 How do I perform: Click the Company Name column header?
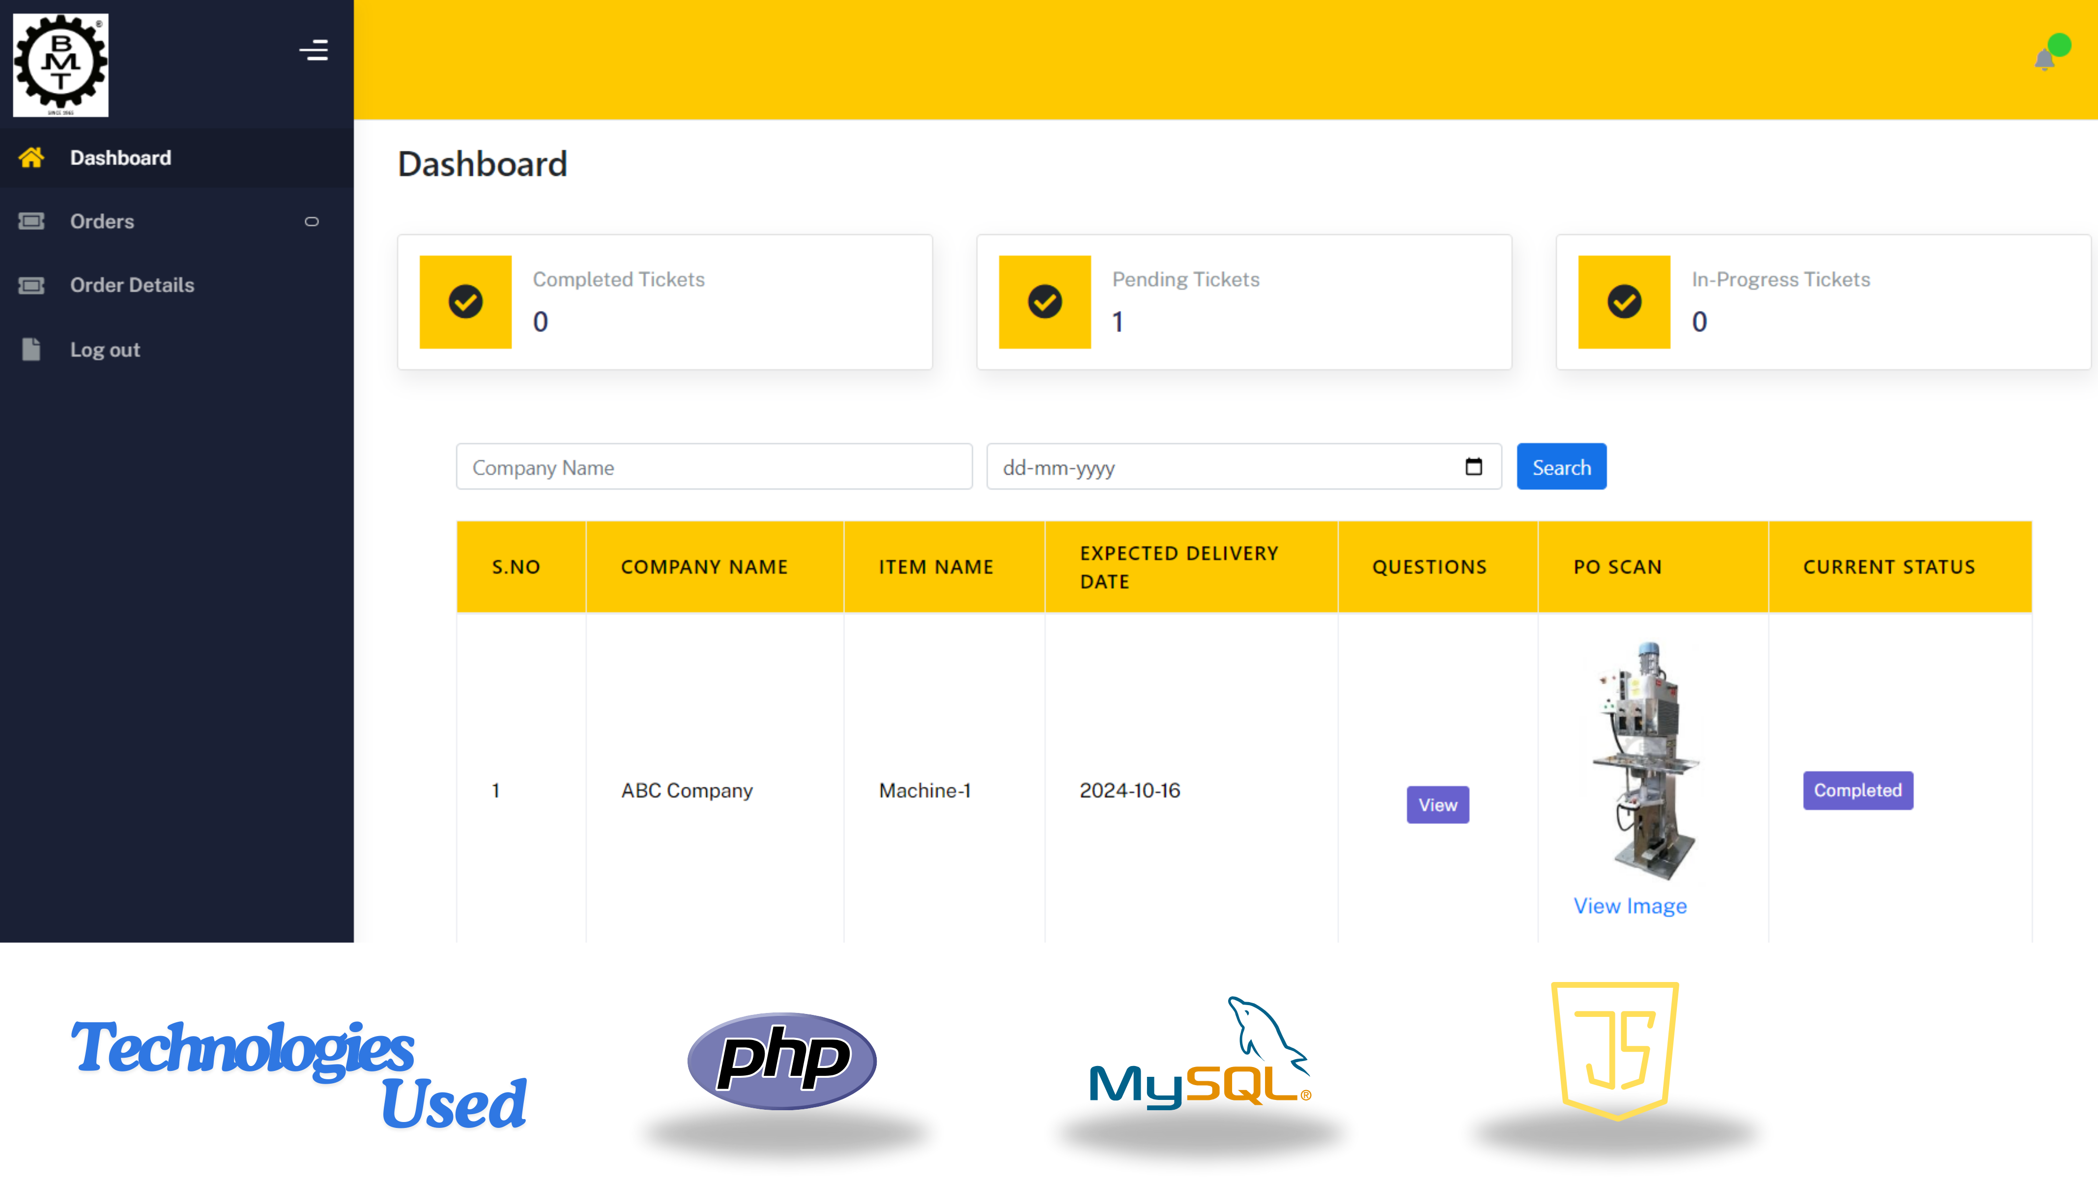tap(704, 567)
